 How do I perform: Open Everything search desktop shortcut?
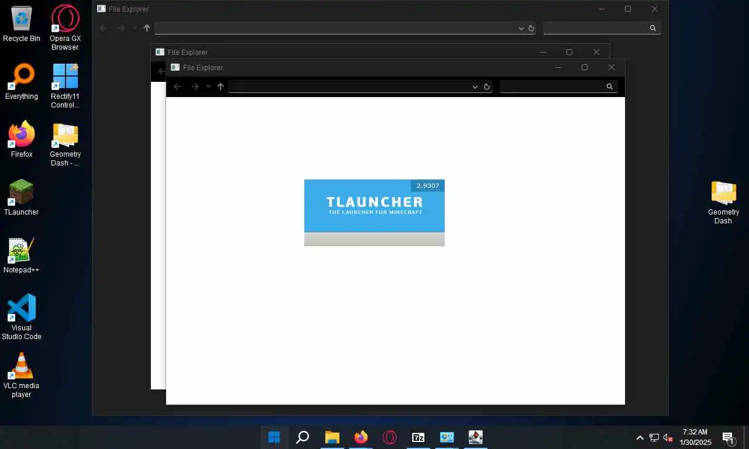(22, 82)
